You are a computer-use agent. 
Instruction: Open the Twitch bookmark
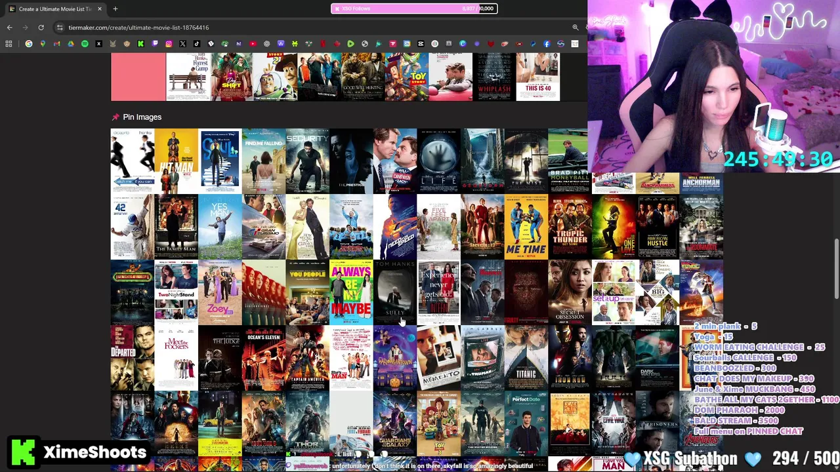click(155, 44)
